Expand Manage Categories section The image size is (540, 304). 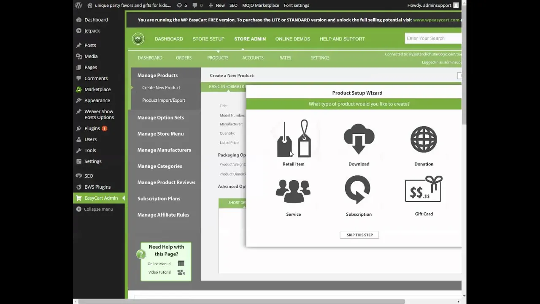point(159,166)
